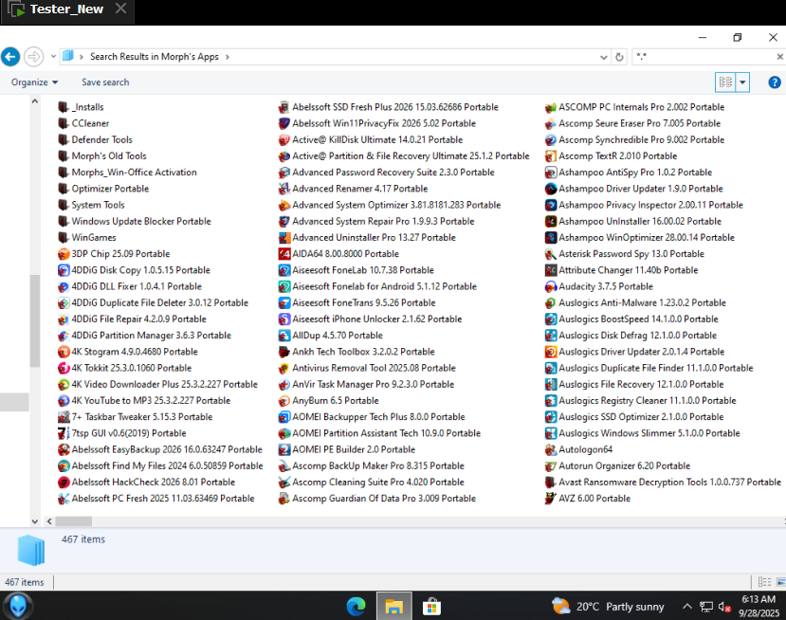Select the 4K Tokkit 25.3.0.1060 icon
Image resolution: width=786 pixels, height=620 pixels.
[x=64, y=368]
